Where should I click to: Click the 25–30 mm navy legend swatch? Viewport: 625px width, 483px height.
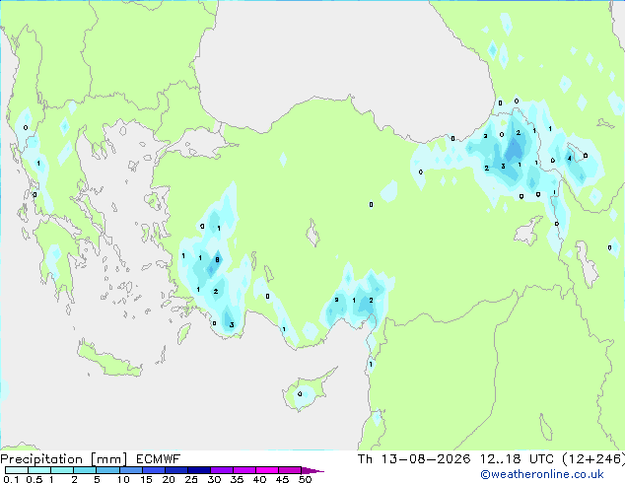[199, 470]
